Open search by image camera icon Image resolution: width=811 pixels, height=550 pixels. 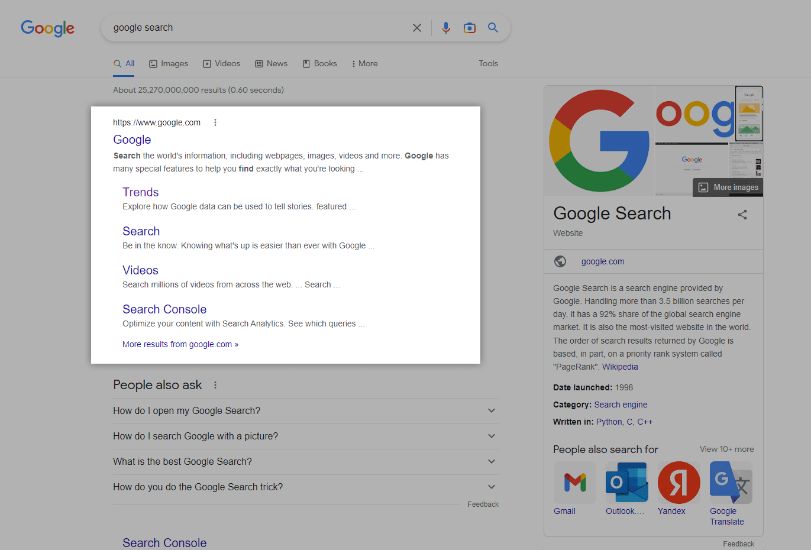470,28
